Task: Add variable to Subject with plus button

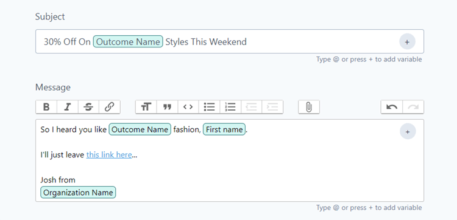Action: pyautogui.click(x=407, y=42)
